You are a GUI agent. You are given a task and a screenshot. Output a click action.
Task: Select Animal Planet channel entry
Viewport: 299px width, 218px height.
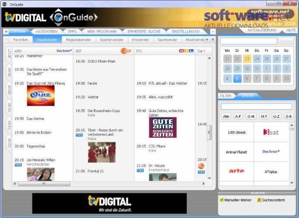237,152
